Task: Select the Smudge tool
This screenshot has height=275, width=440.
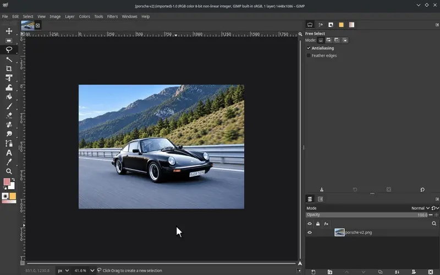Action: 9,134
